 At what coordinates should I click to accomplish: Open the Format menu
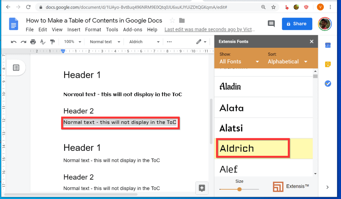click(93, 30)
